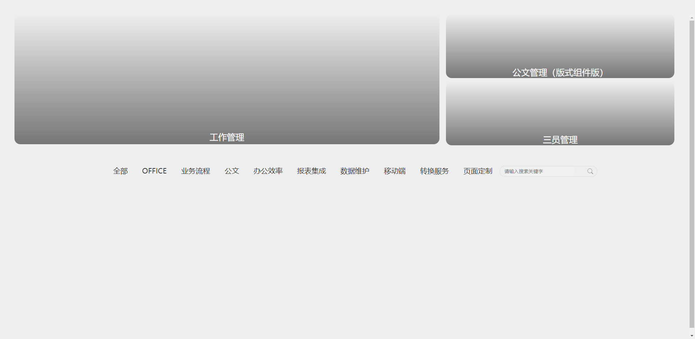This screenshot has height=339, width=695.
Task: Click the search magnifier icon
Action: coord(590,171)
